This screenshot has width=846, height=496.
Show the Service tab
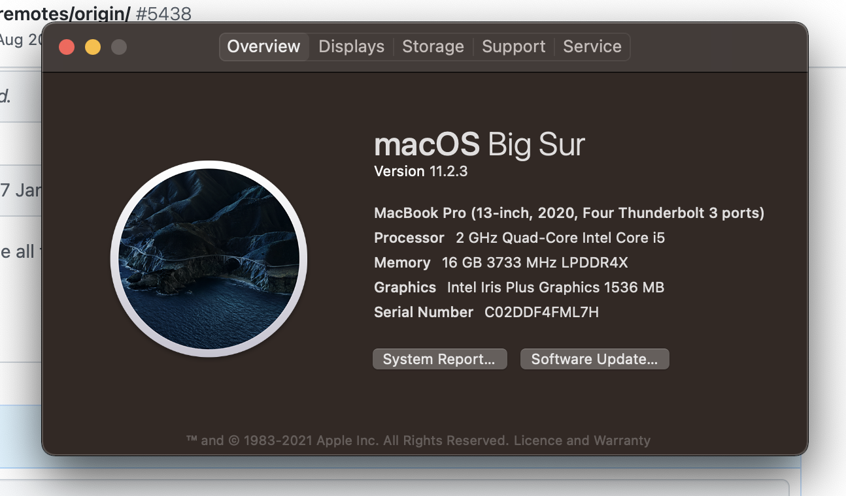coord(592,47)
